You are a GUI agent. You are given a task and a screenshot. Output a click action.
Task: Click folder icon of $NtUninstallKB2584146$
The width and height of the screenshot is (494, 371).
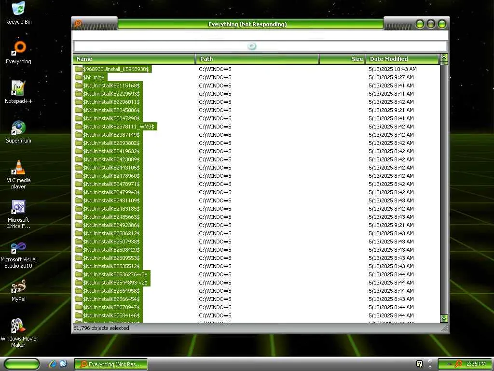click(x=79, y=315)
